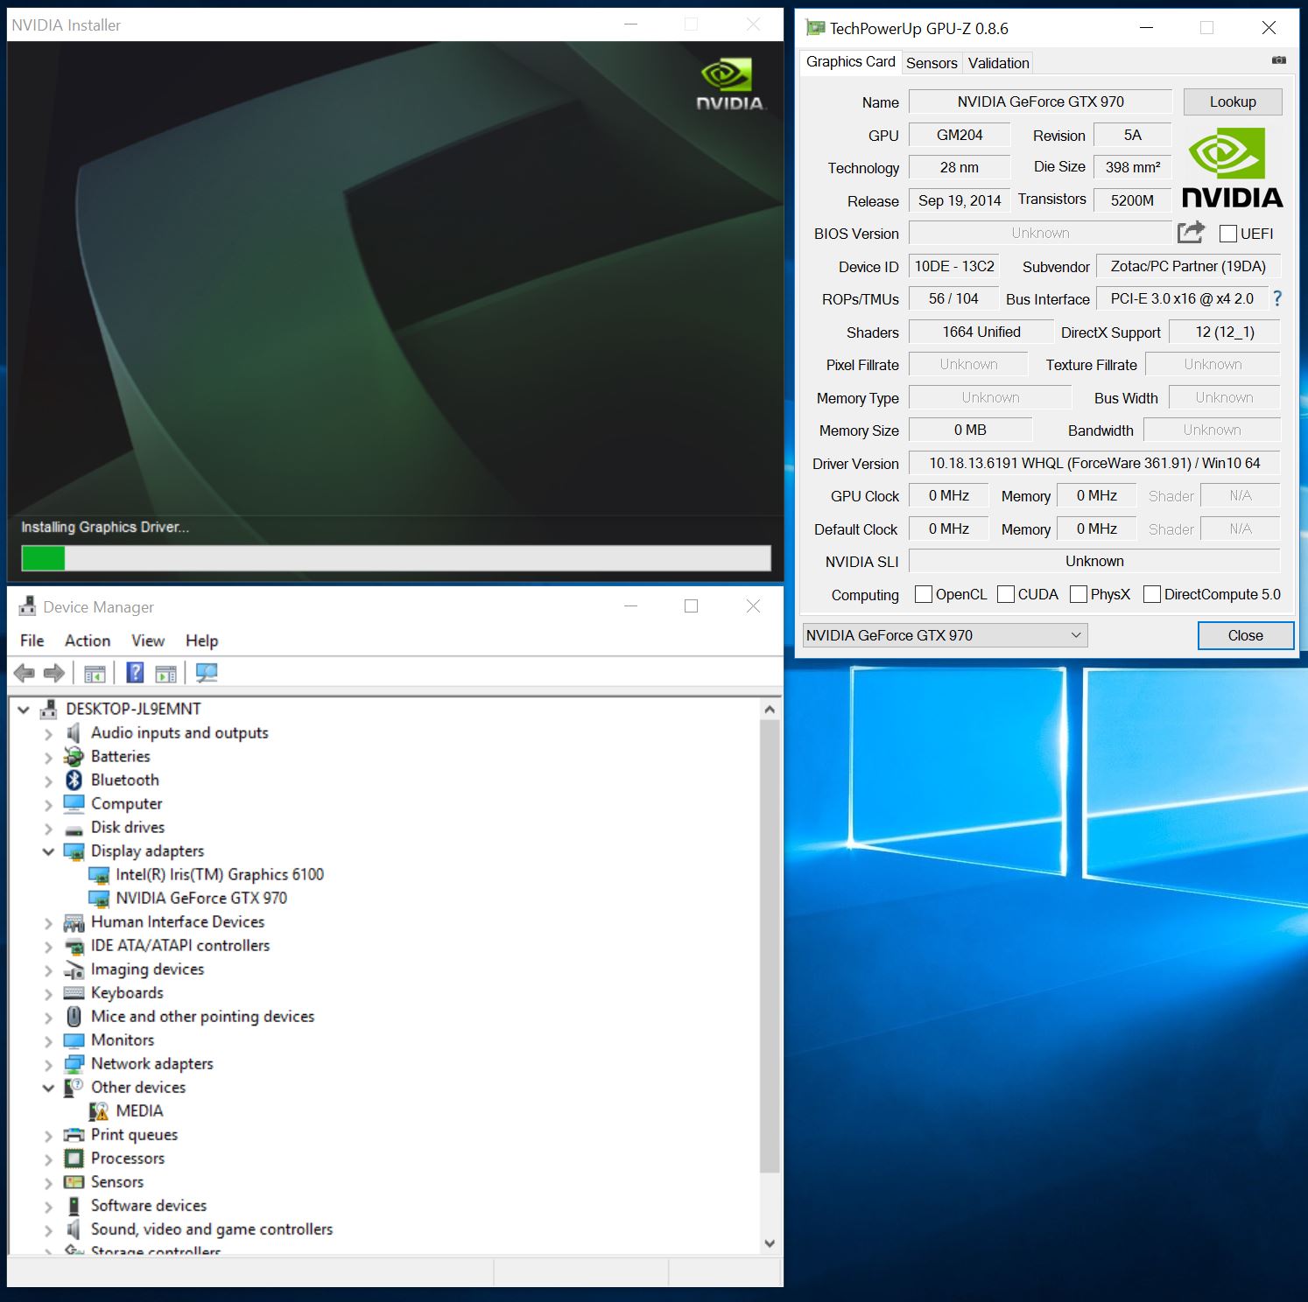Image resolution: width=1308 pixels, height=1302 pixels.
Task: Open the Help menu in Device Manager
Action: pyautogui.click(x=201, y=640)
